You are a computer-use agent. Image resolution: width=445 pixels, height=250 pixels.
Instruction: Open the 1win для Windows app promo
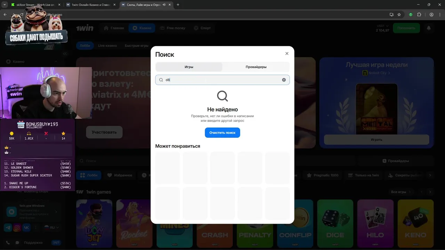(x=32, y=211)
